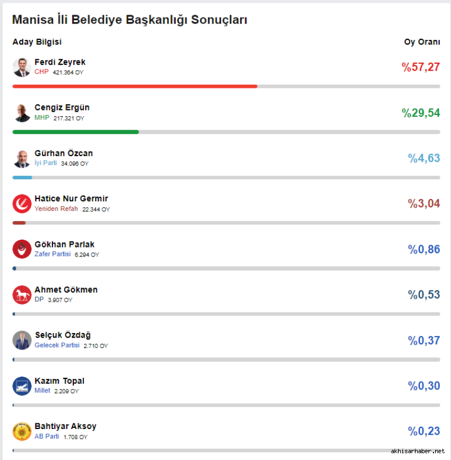Screen dimensions: 451x460
Task: Click the blue İyi Parti progress bar
Action: (x=23, y=178)
